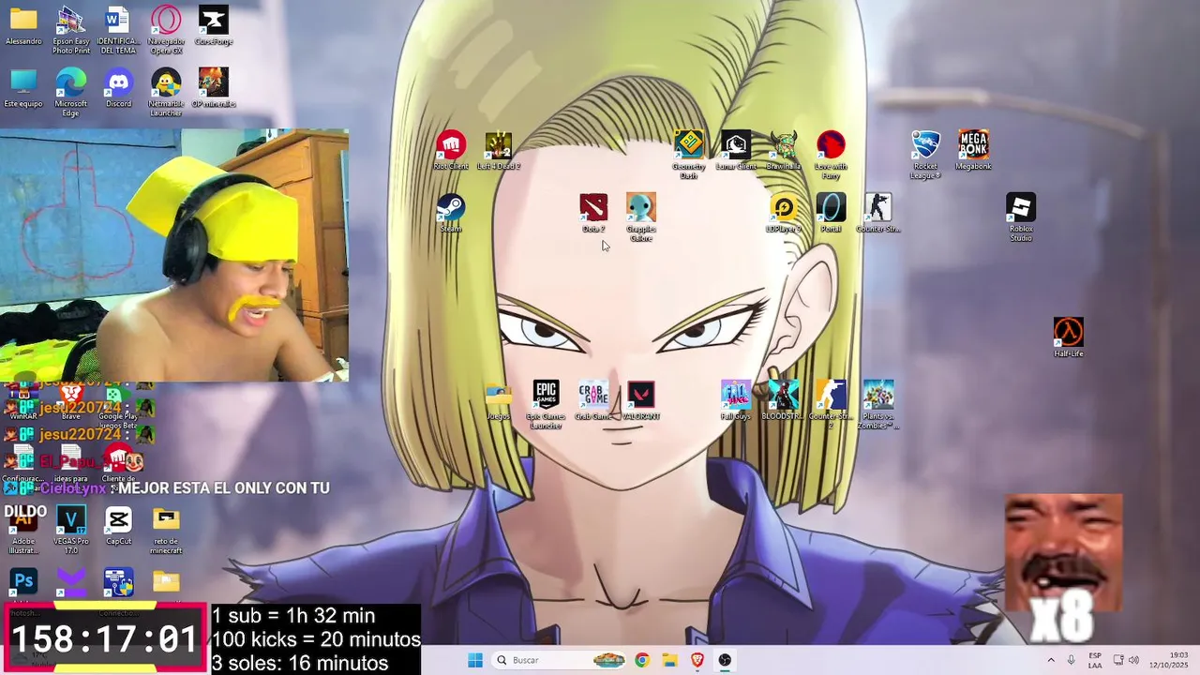Switch to OBS Studio on the taskbar
The height and width of the screenshot is (675, 1200).
[725, 660]
